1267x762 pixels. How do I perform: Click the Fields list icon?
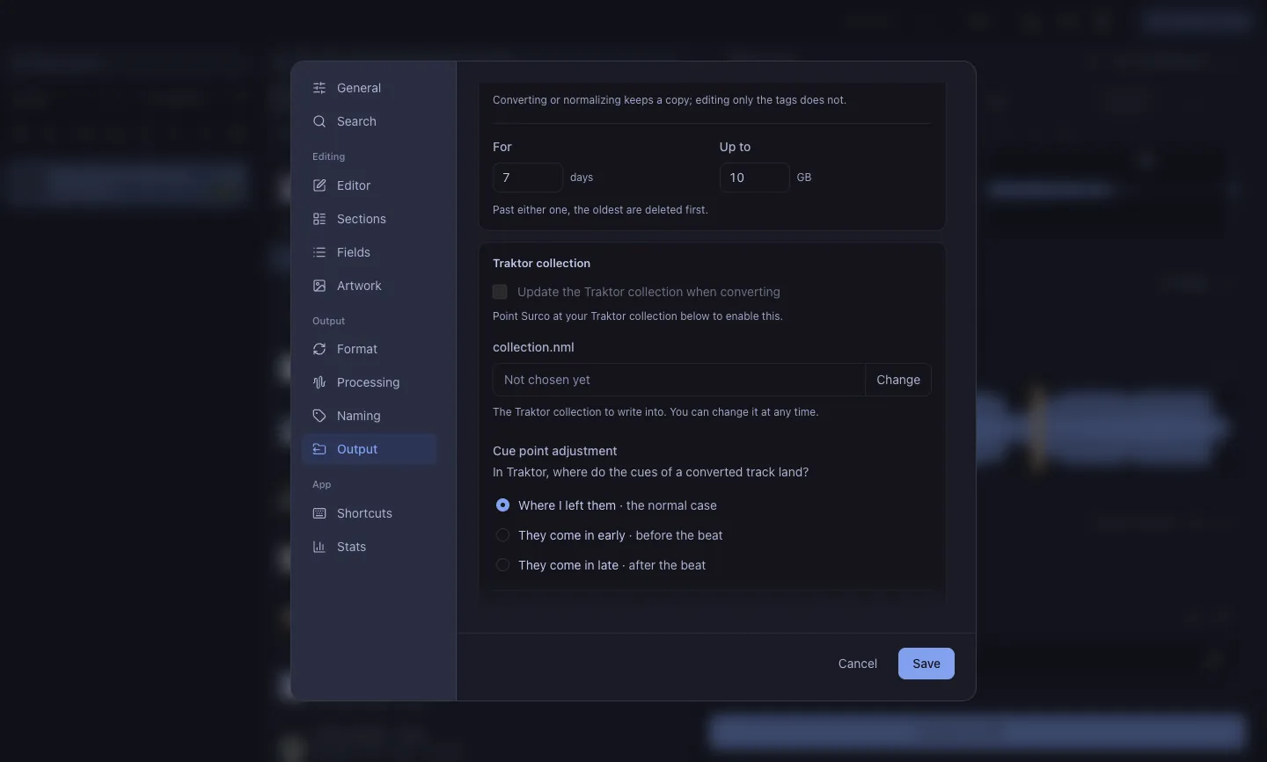(x=319, y=252)
